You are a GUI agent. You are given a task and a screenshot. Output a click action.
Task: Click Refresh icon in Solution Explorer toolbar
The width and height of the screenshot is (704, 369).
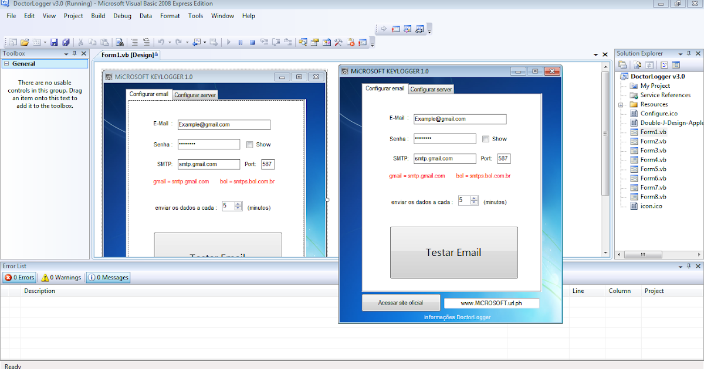click(649, 64)
